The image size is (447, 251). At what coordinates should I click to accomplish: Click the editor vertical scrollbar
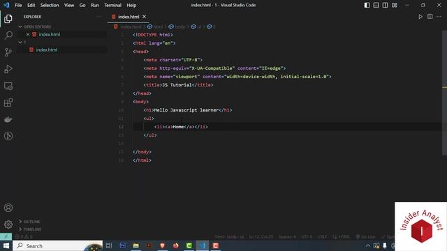tap(444, 93)
